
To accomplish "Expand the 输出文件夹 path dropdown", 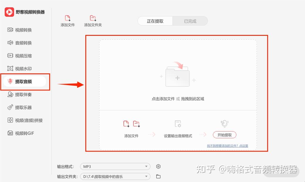I will [x=115, y=176].
